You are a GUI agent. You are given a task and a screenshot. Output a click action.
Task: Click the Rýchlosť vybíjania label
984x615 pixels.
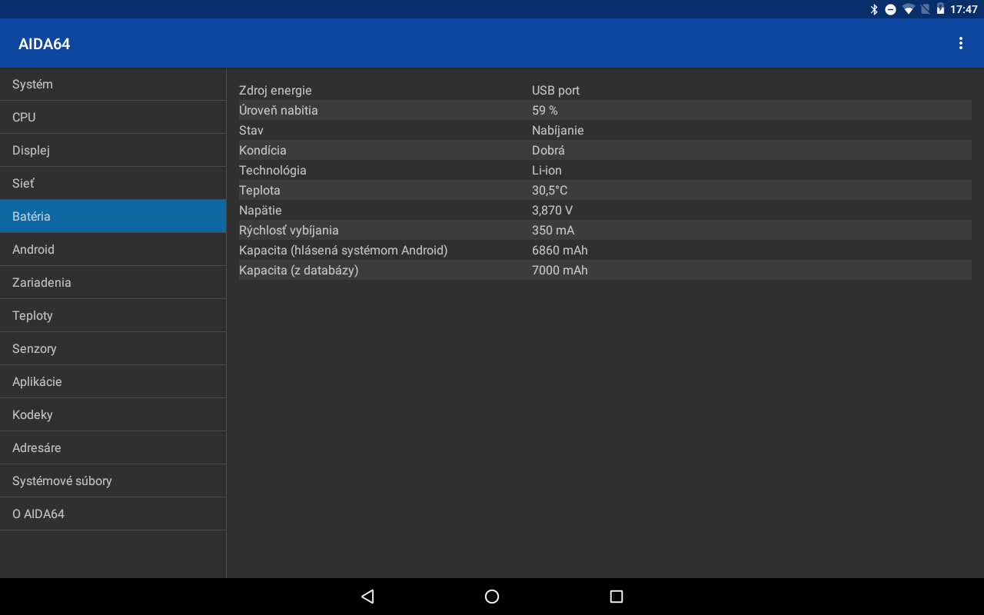tap(289, 230)
